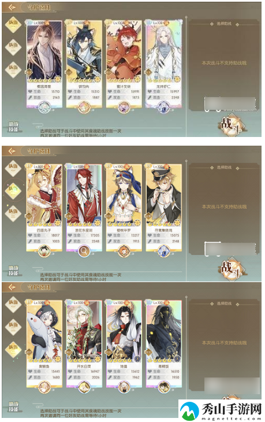Viewport: 265px width, 422px height.
Task: Start 战斗 for the 四喜丸子 team lineup
Action: [230, 268]
